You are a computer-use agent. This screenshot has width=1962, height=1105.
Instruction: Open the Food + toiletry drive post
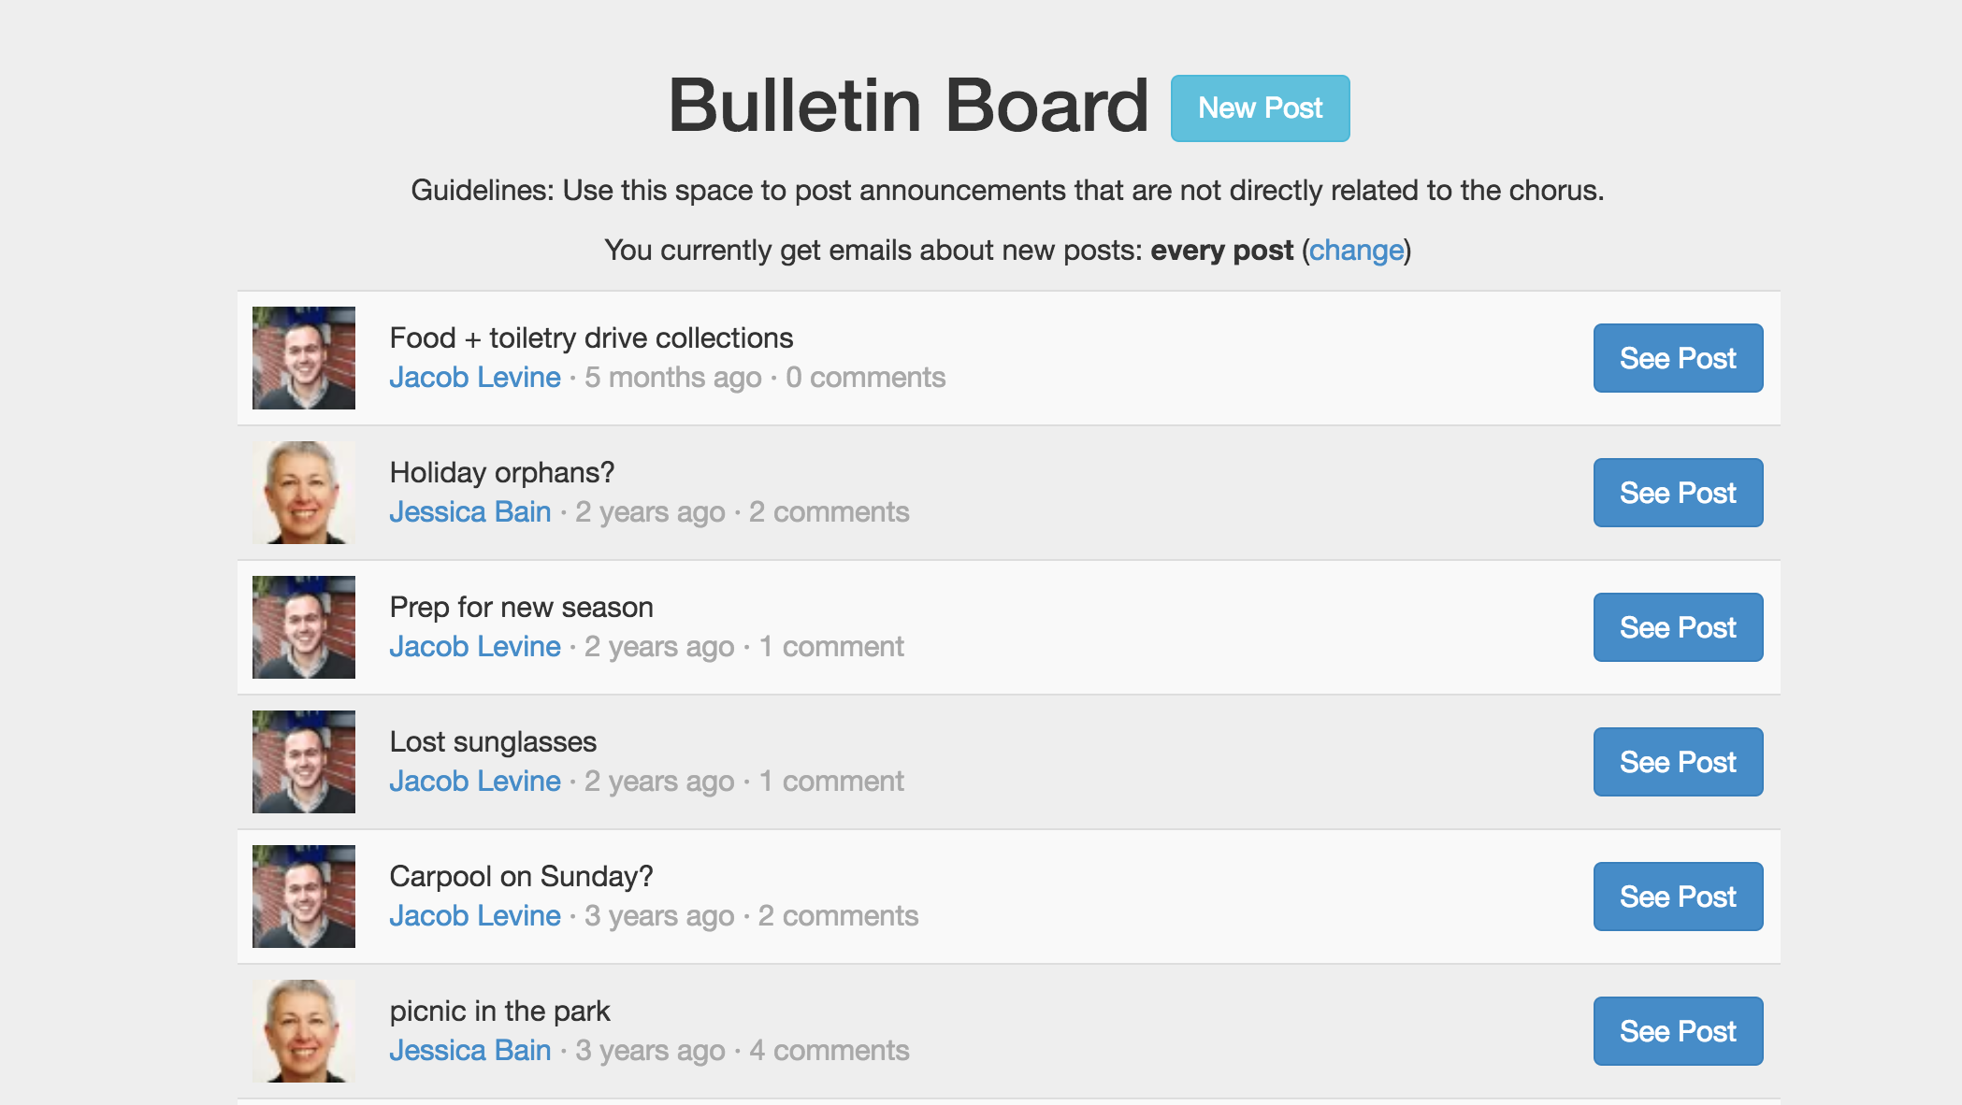(1678, 358)
